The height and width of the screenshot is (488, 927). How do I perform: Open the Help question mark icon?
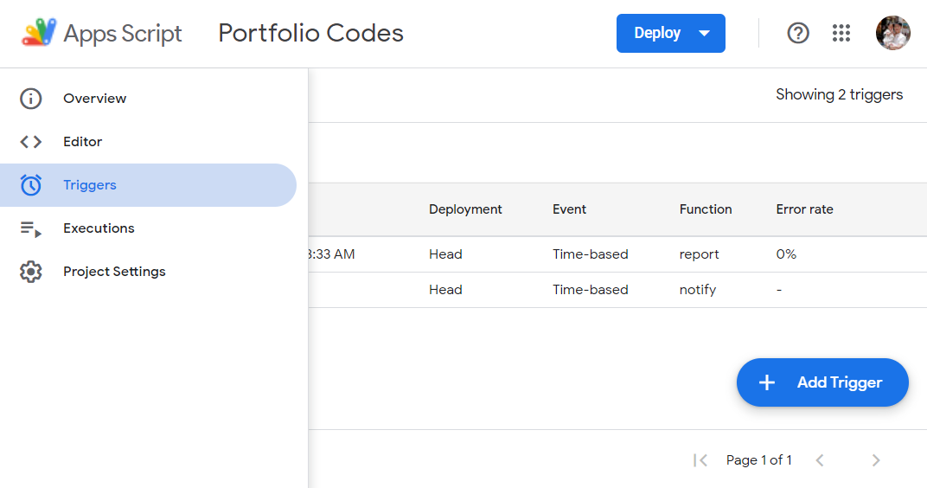click(798, 33)
